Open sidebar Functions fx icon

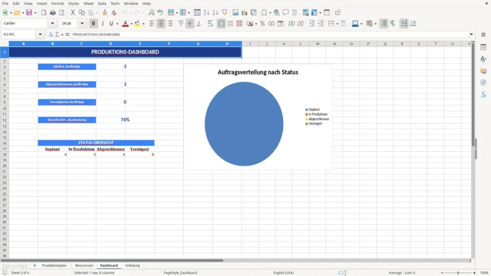[x=483, y=94]
